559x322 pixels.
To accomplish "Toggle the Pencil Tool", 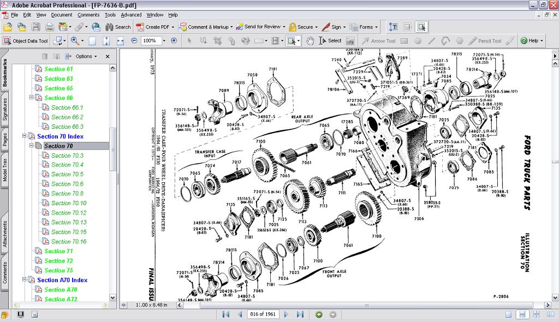I will 485,41.
